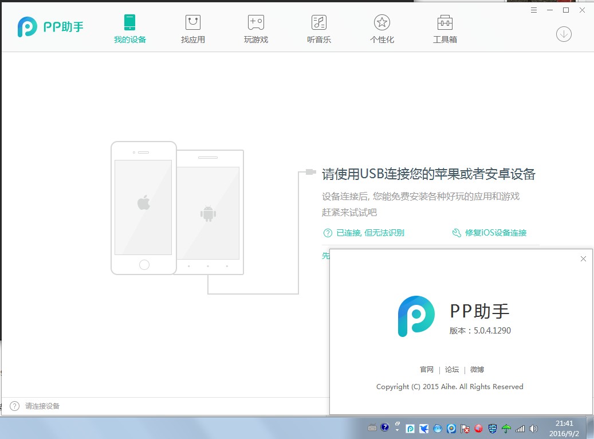Open the taskbar clock showing 21:41
594x439 pixels.
[564, 428]
